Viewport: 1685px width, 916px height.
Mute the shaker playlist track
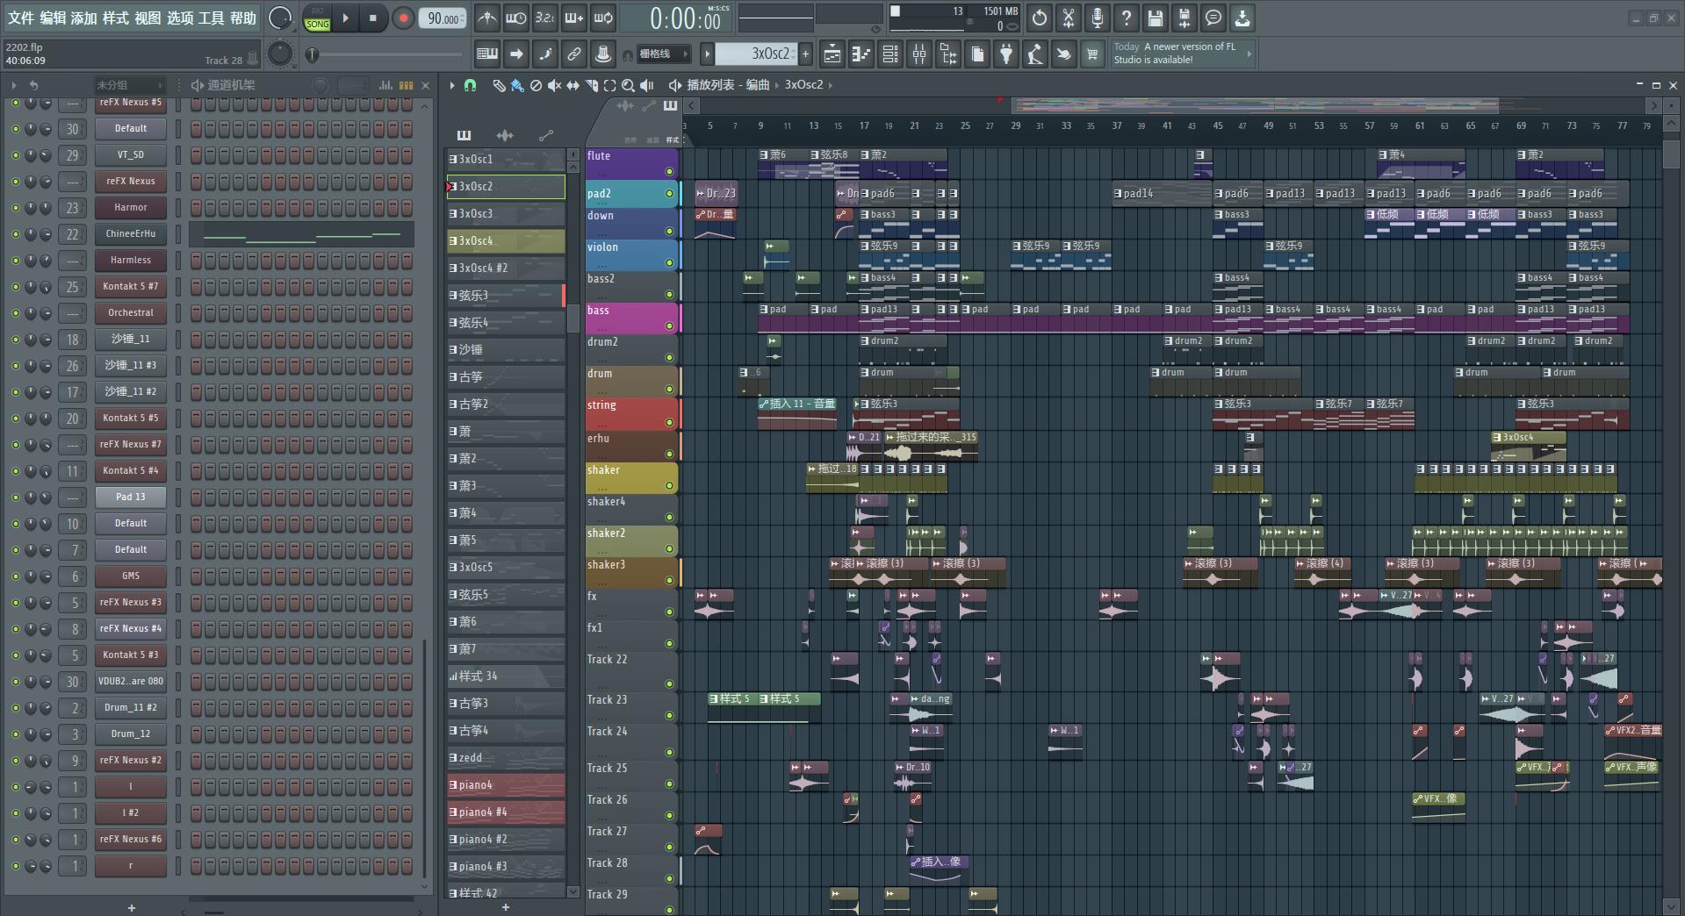pyautogui.click(x=669, y=486)
